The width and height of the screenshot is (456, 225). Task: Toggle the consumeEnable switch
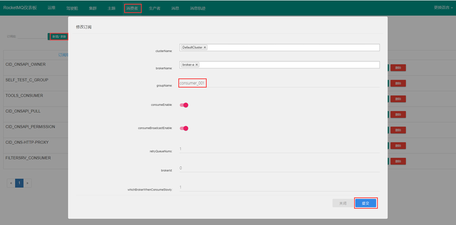184,105
